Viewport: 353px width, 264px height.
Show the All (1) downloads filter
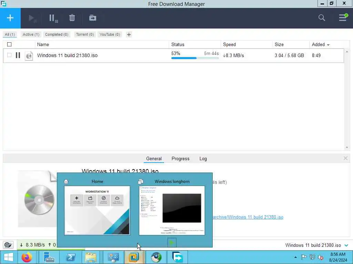(10, 34)
